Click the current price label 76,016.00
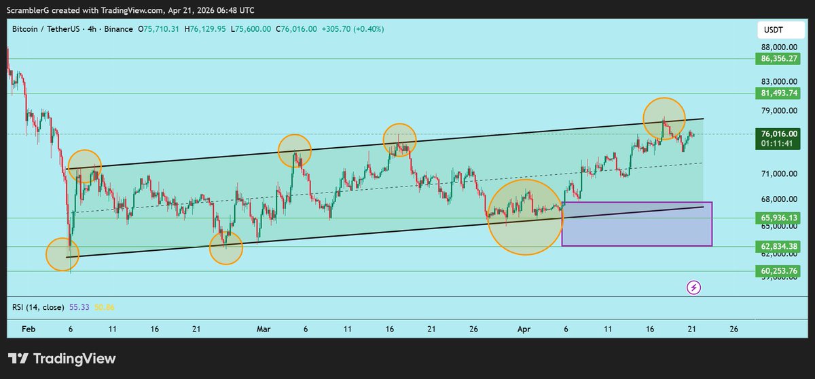Image resolution: width=815 pixels, height=379 pixels. (779, 134)
